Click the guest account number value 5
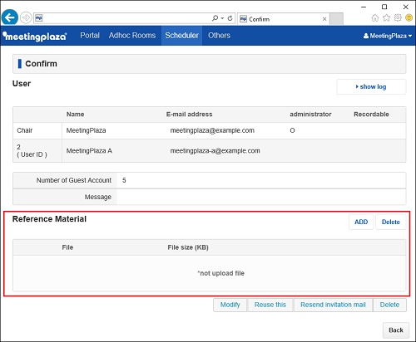416x342 pixels. click(x=124, y=180)
